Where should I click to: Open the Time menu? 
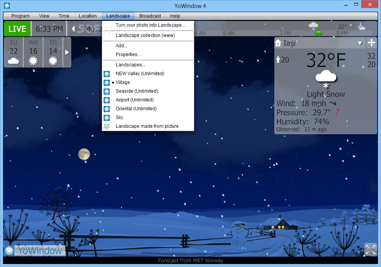[64, 16]
